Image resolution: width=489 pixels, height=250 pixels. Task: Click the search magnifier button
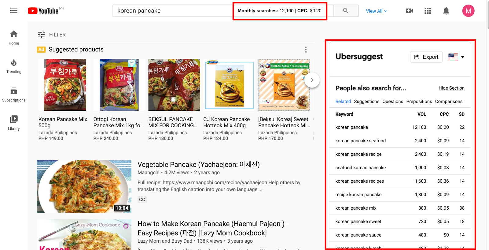click(346, 11)
